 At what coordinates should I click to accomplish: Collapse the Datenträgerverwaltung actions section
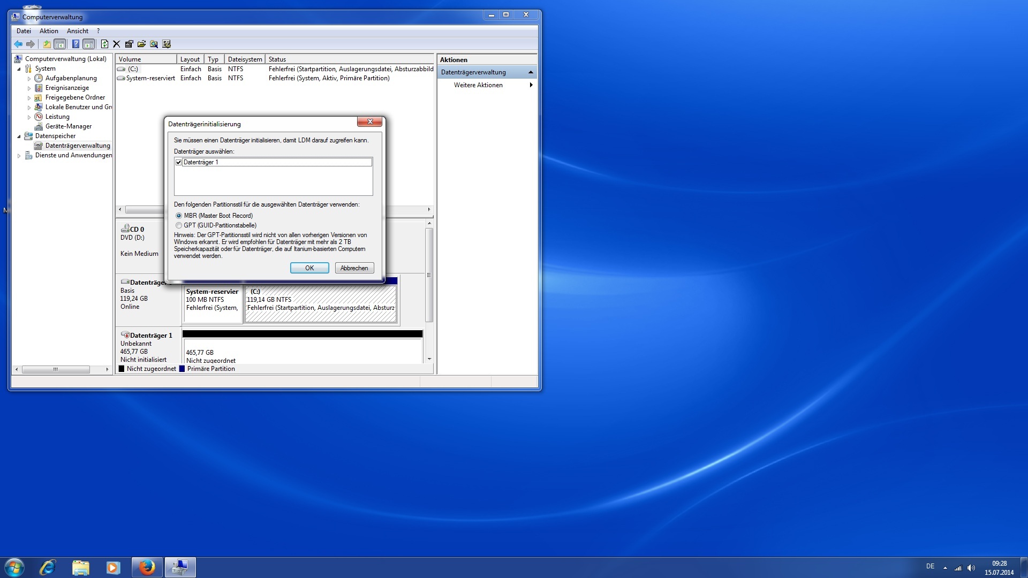[x=530, y=72]
